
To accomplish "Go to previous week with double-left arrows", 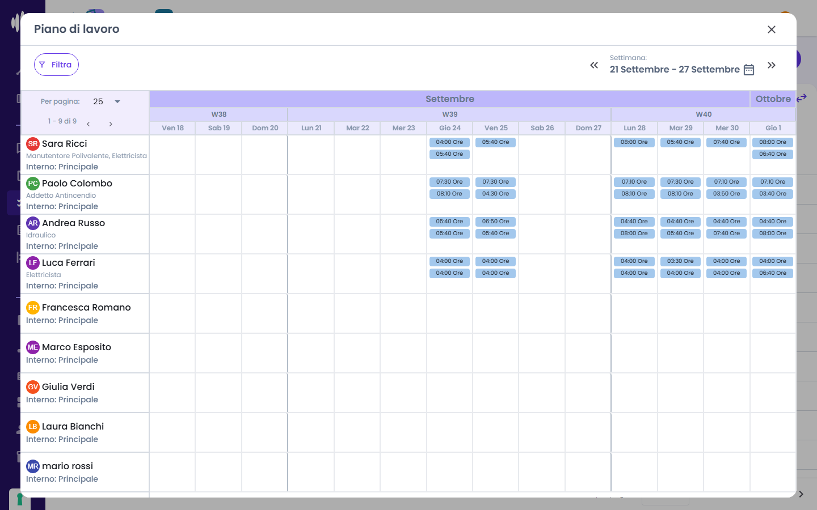I will click(x=594, y=65).
